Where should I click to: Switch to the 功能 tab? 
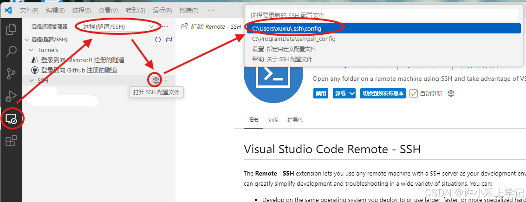pyautogui.click(x=273, y=120)
